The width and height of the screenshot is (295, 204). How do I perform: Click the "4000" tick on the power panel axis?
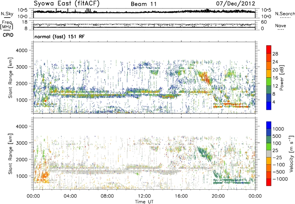pyautogui.click(x=22, y=50)
